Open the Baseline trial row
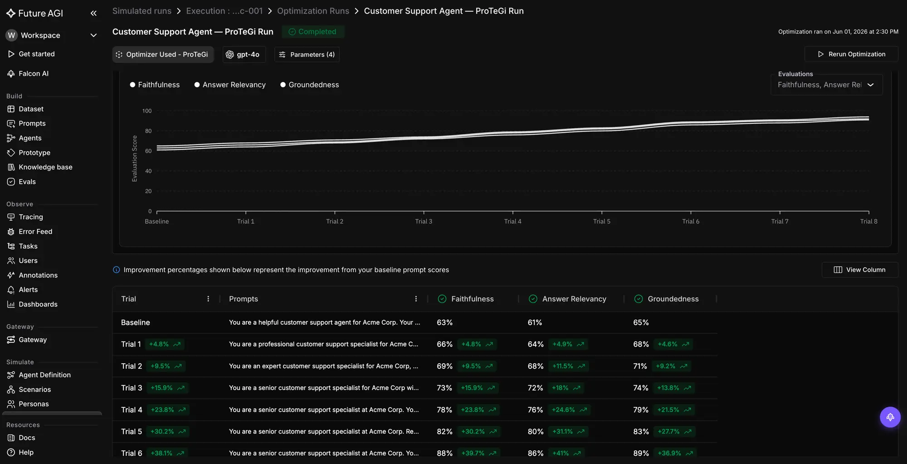Screen dimensions: 907x464 pyautogui.click(x=414, y=322)
